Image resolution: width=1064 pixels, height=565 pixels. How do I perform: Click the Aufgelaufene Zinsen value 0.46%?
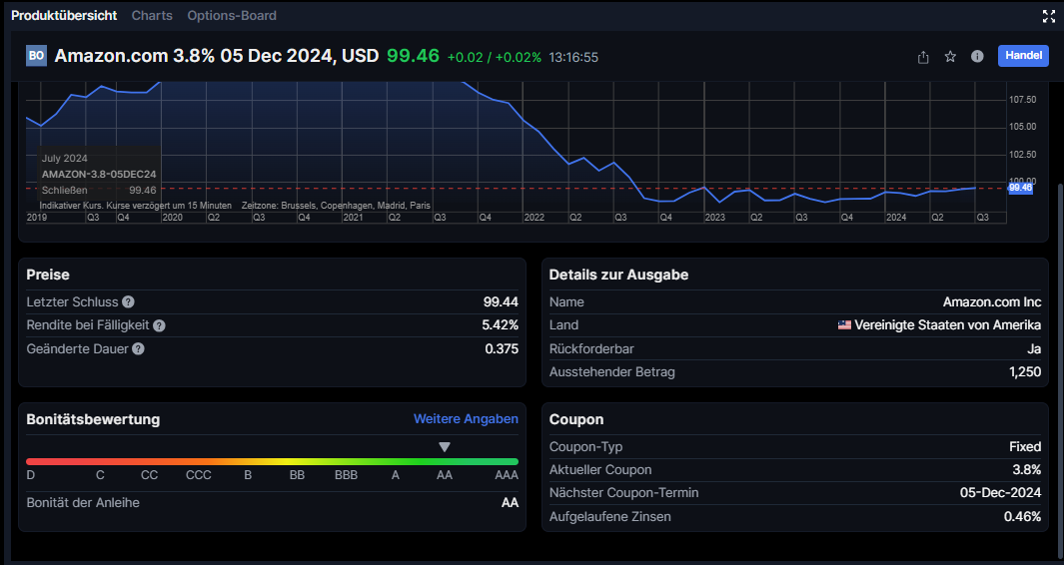coord(1023,517)
